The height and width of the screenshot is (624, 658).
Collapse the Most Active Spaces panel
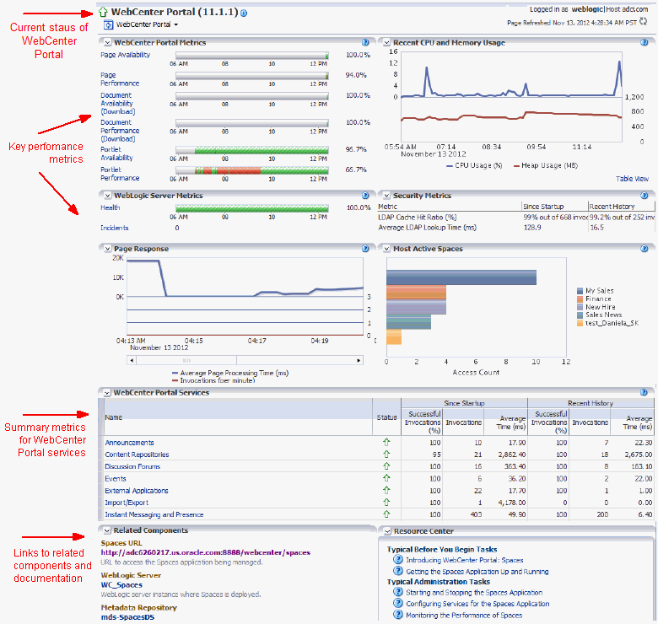(386, 249)
